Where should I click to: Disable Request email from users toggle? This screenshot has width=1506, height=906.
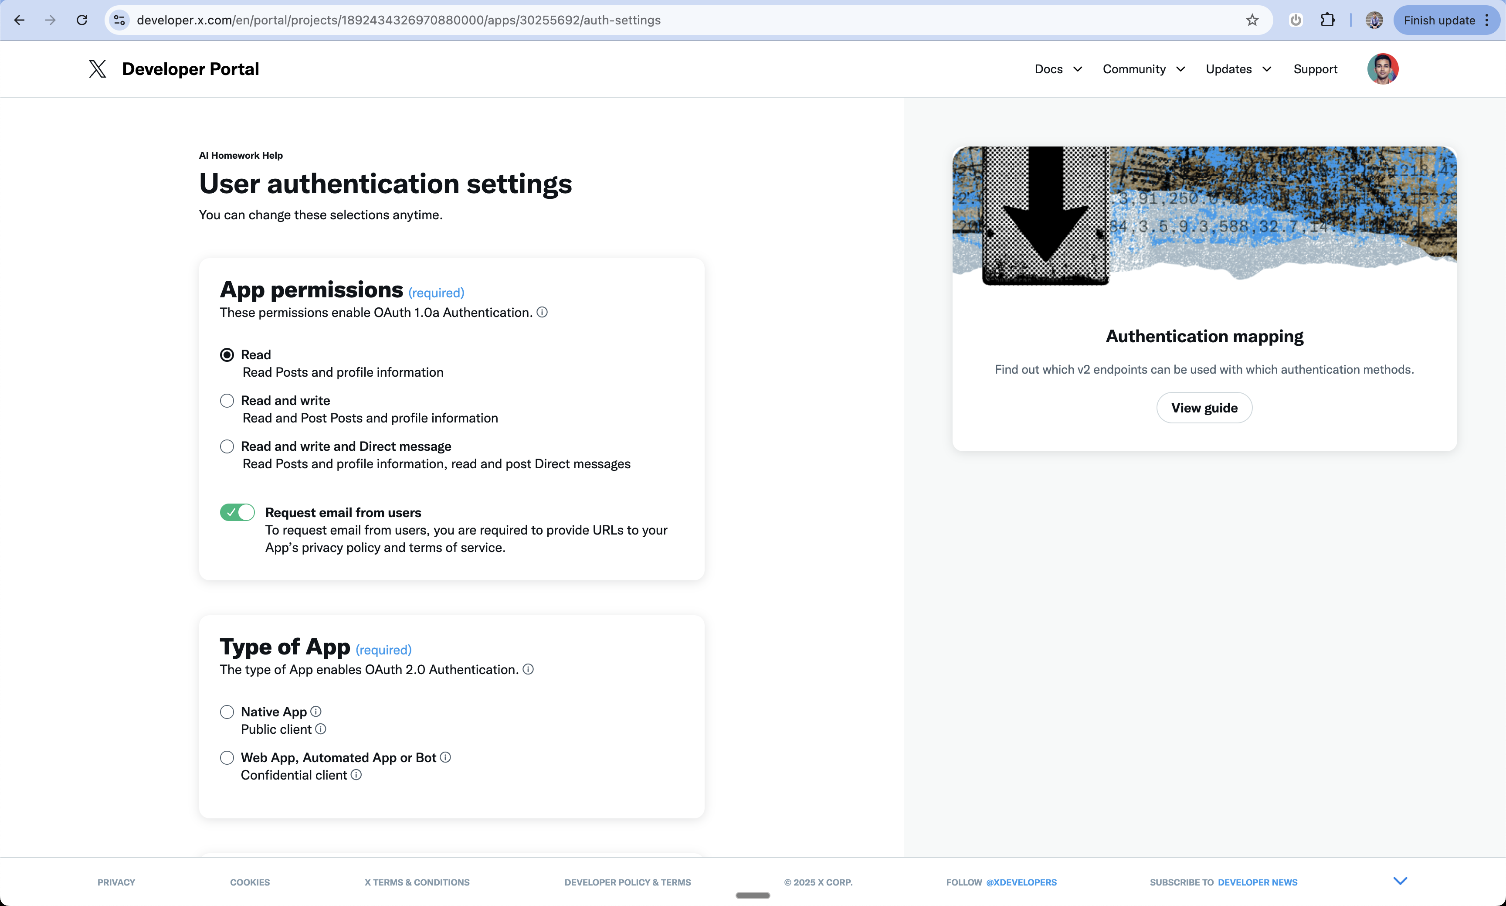coord(237,513)
